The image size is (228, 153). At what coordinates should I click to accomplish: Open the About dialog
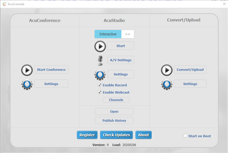[143, 135]
